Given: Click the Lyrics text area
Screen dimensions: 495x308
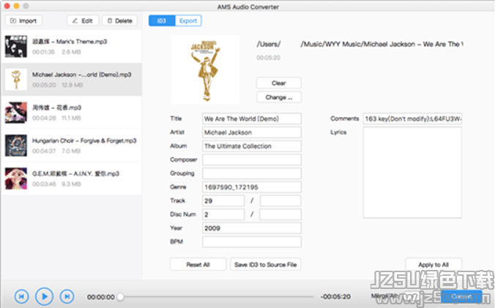Looking at the screenshot, I should click(x=412, y=173).
